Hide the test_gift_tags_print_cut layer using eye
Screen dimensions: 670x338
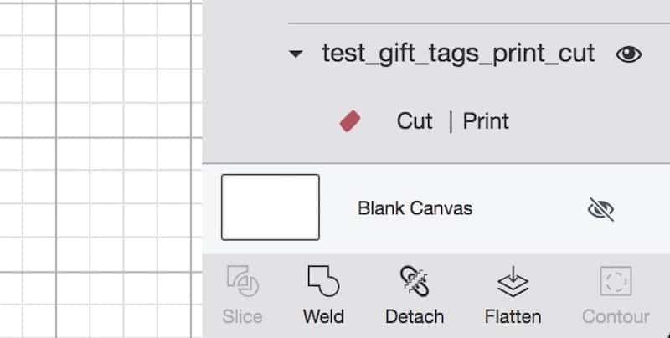point(629,54)
